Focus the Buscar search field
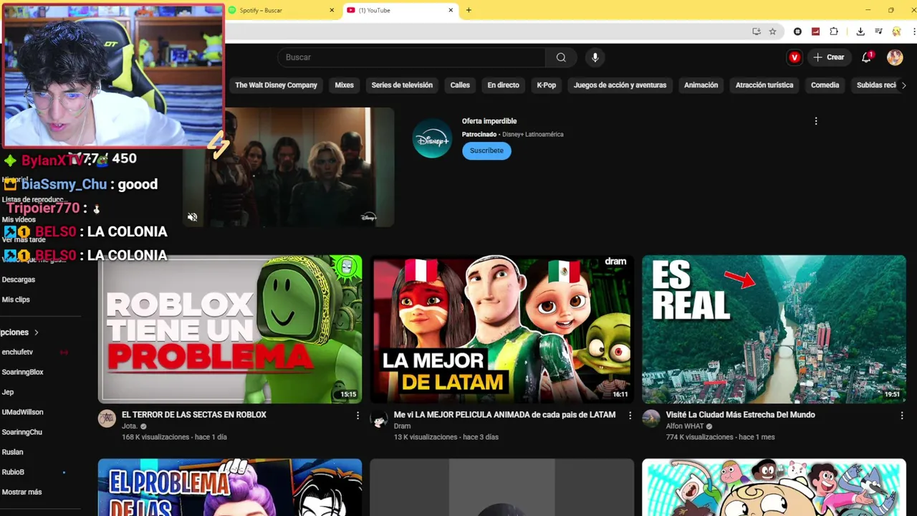Viewport: 917px width, 516px height. pyautogui.click(x=411, y=57)
